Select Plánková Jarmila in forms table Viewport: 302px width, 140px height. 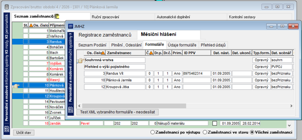(125, 80)
